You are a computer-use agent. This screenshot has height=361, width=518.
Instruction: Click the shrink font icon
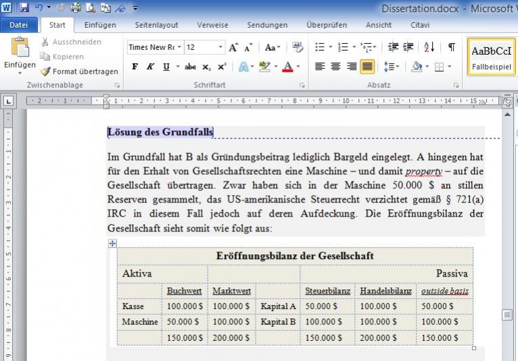[x=248, y=47]
